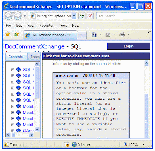Go forward with the browser Forward arrow
The width and height of the screenshot is (155, 151).
pyautogui.click(x=18, y=16)
